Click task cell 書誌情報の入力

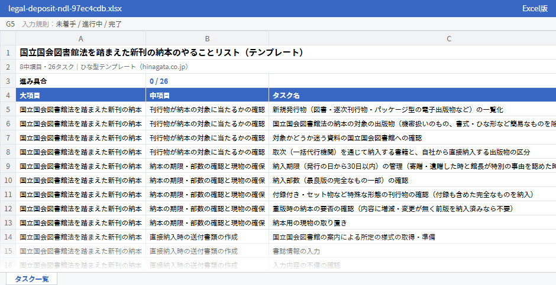point(412,251)
